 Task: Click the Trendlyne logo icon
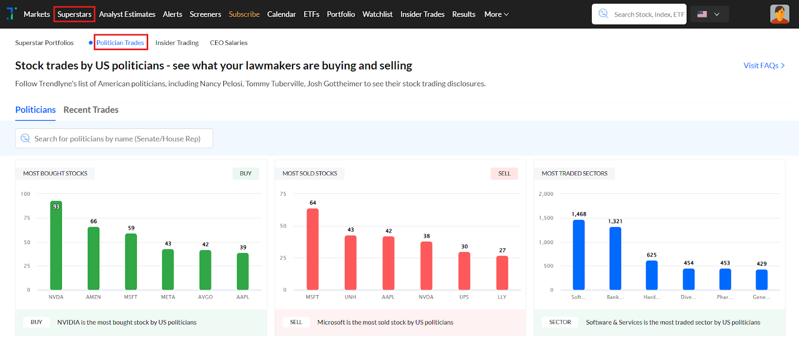pyautogui.click(x=11, y=13)
